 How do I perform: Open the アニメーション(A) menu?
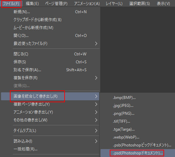pos(87,4)
